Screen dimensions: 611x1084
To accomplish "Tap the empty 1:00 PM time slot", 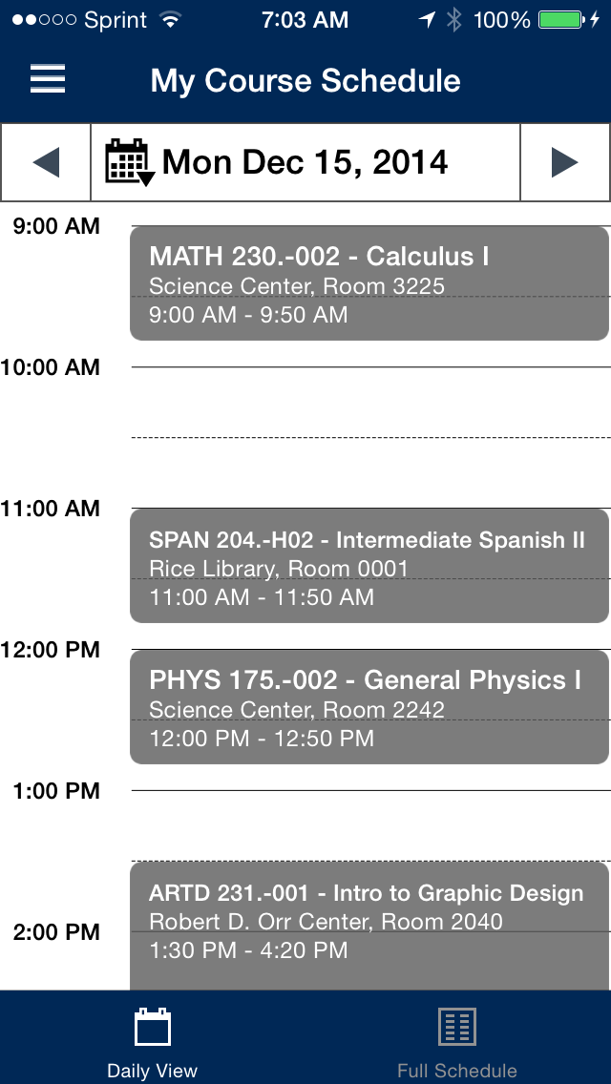I will tap(370, 825).
